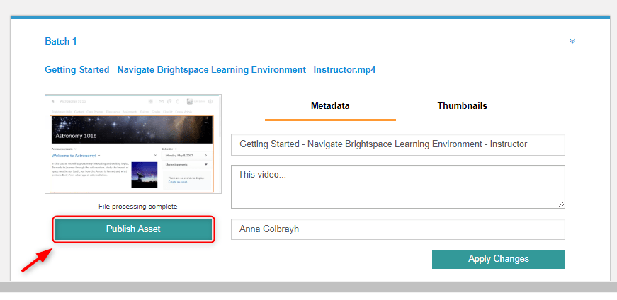Grab the description box resize handle
Viewport: 617px width, 300px height.
pyautogui.click(x=561, y=205)
